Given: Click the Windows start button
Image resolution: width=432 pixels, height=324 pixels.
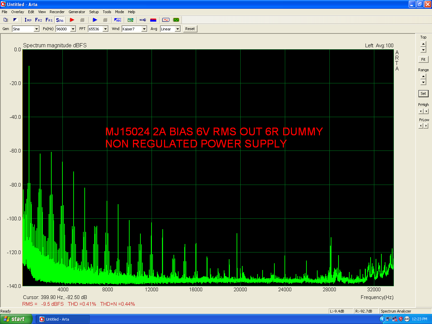Looking at the screenshot, I should [16, 319].
